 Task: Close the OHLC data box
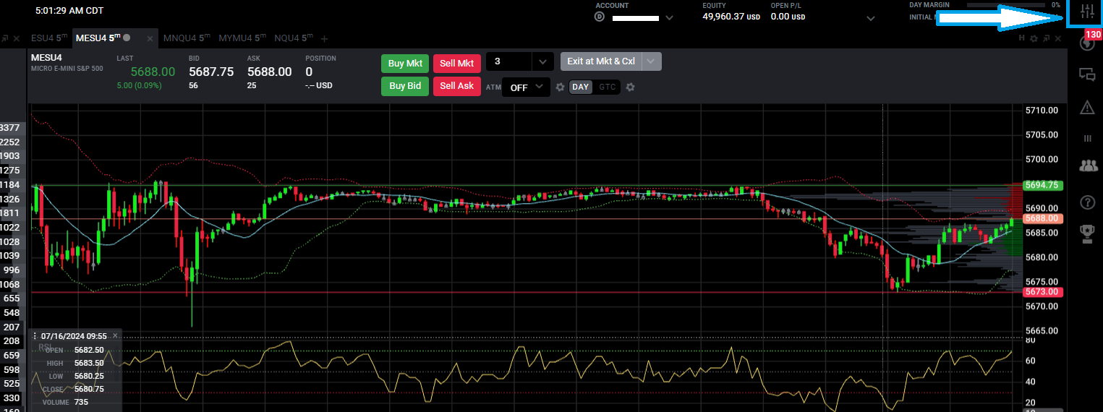pos(114,336)
